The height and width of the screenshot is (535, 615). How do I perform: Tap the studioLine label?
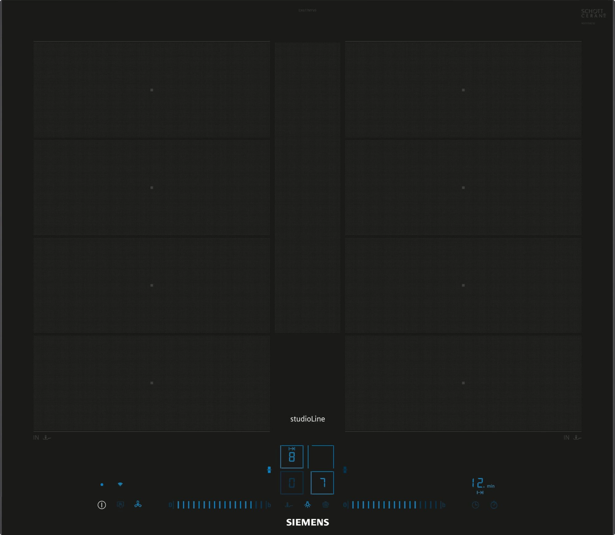coord(307,419)
